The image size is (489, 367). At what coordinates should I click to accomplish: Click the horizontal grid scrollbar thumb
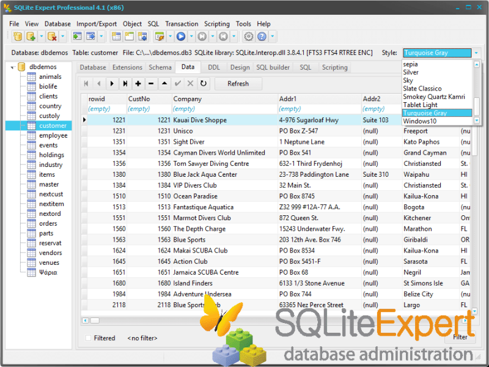95,321
